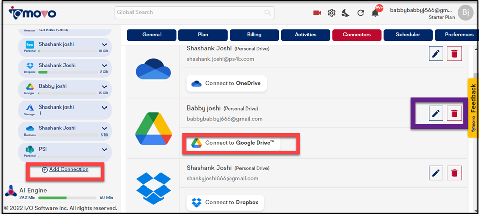The height and width of the screenshot is (214, 479).
Task: Click the large Google Drive logo
Action: (x=153, y=128)
